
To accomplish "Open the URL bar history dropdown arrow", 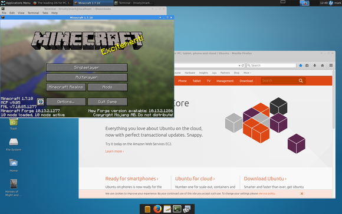I will point(239,65).
